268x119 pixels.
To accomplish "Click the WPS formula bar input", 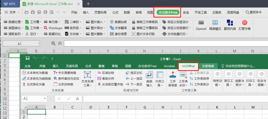I will (x=166, y=43).
